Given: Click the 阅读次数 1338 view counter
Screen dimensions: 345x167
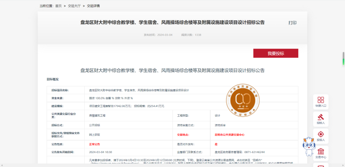Looking at the screenshot, I should point(191,35).
